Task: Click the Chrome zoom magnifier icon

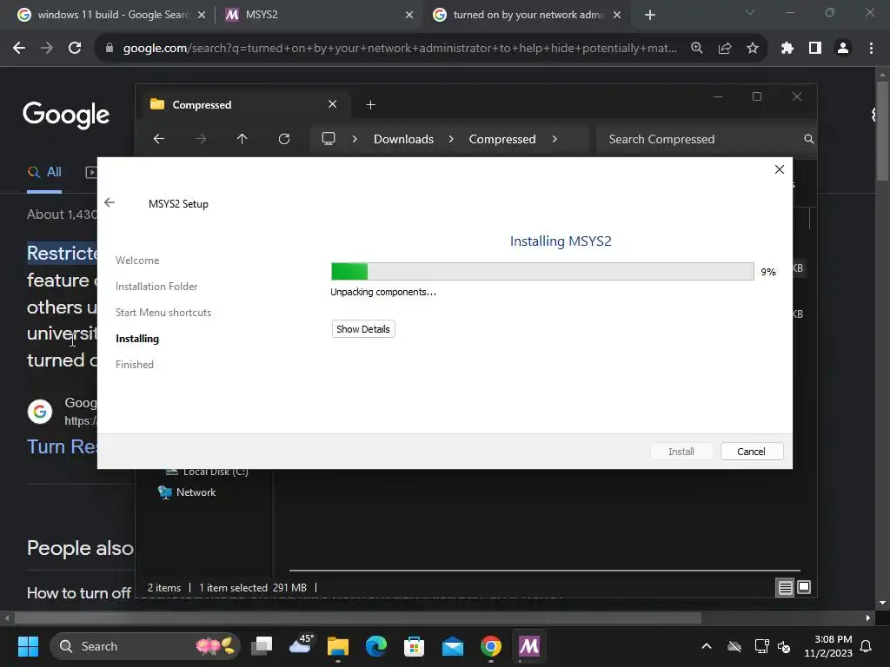Action: (x=696, y=49)
